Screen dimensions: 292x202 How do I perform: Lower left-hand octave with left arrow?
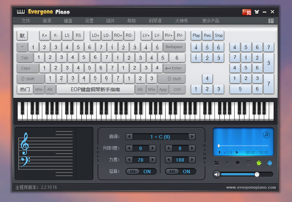129,148
